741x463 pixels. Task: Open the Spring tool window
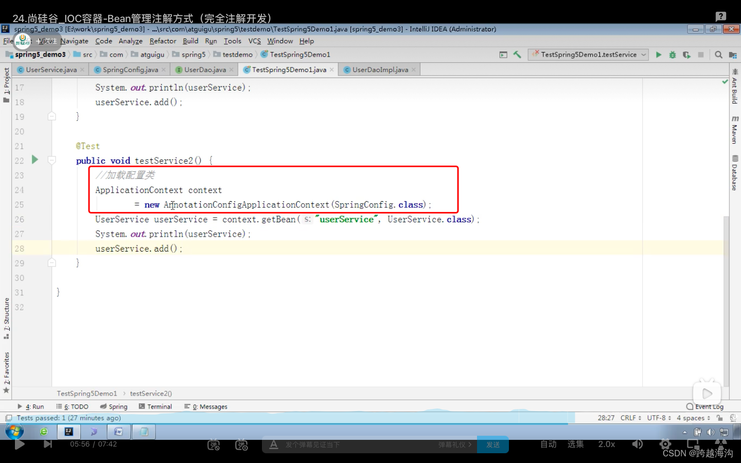click(x=114, y=406)
